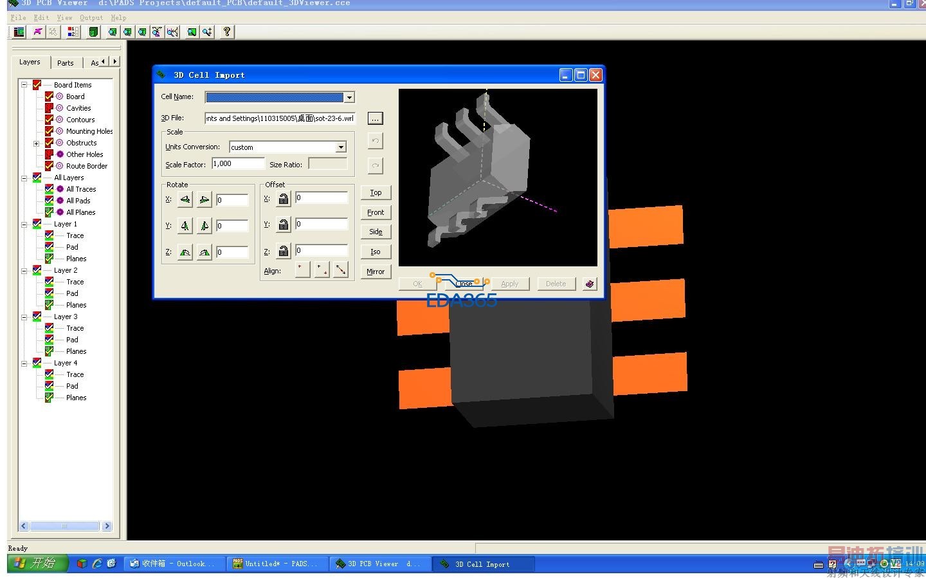Viewport: 926px width, 579px height.
Task: Click second Z rotate arrow button
Action: point(204,252)
